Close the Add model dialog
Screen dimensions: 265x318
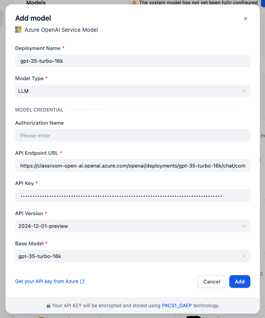tap(246, 19)
